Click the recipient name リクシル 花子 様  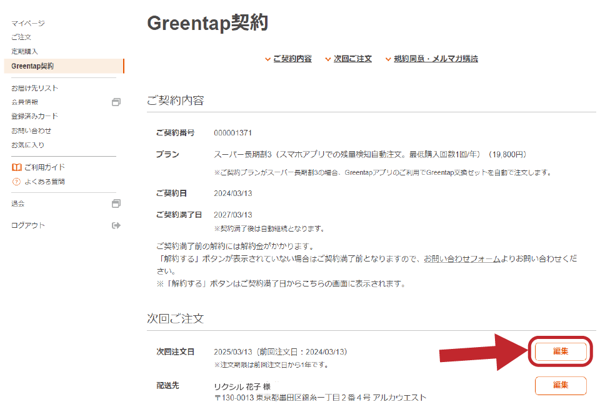tap(242, 387)
